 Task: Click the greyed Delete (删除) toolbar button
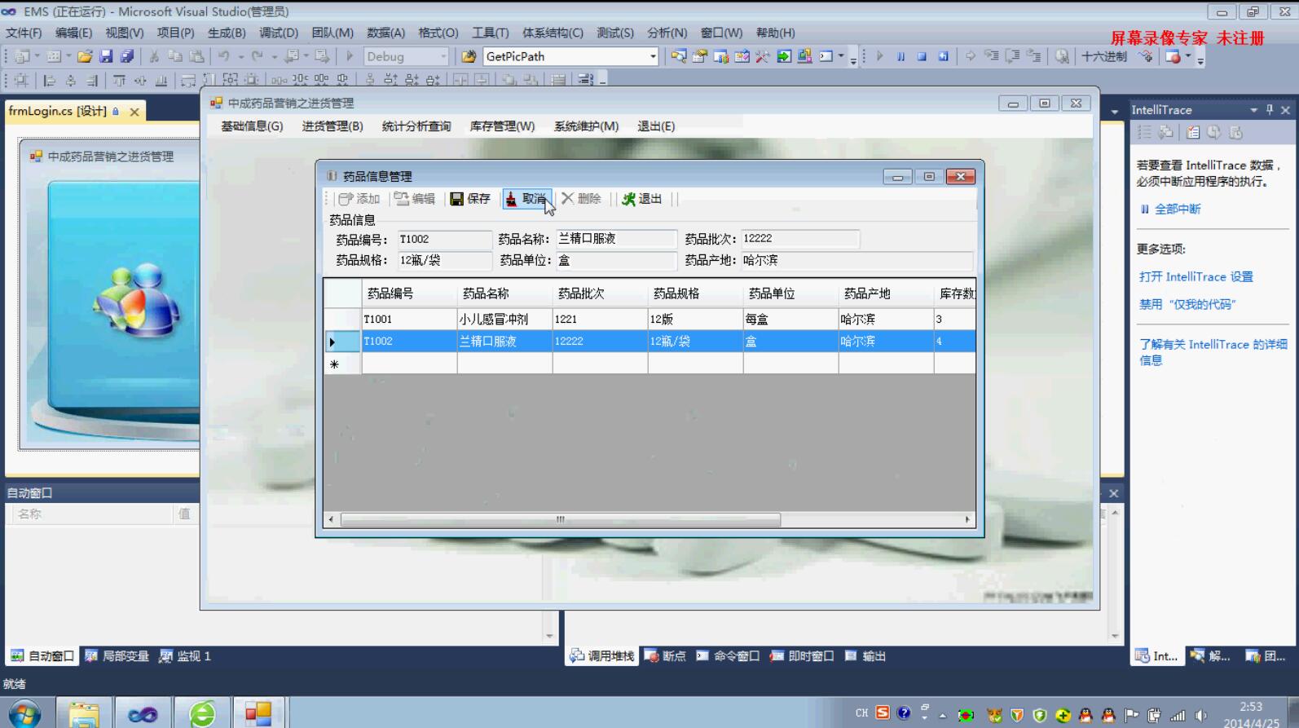[581, 199]
